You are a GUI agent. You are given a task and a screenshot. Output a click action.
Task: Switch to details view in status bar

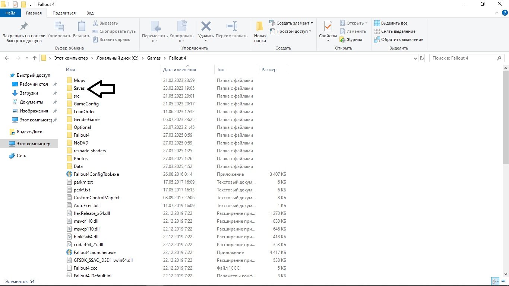pos(495,282)
